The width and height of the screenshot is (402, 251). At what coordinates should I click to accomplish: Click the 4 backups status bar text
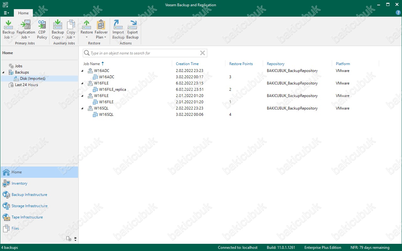point(9,248)
